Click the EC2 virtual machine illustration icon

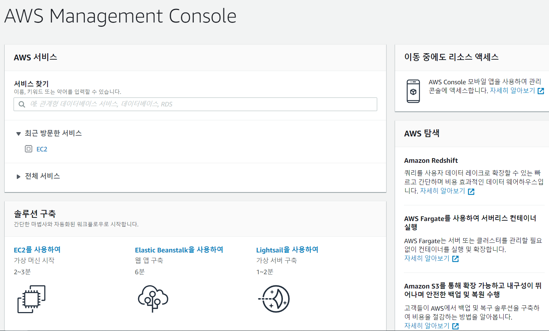(x=31, y=299)
